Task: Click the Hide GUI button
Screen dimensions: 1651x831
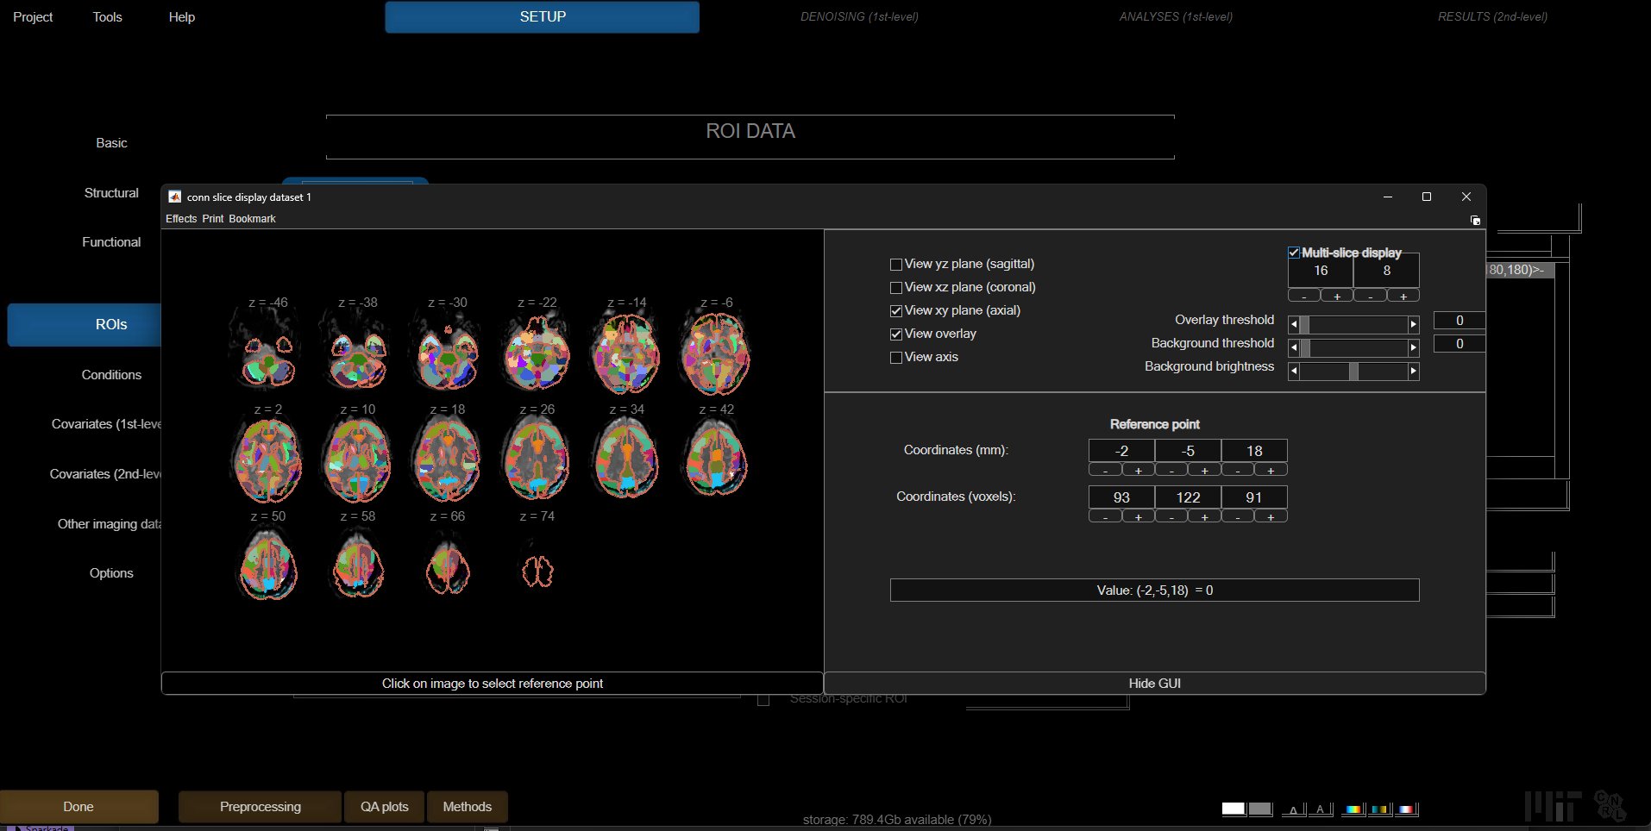Action: [x=1154, y=684]
